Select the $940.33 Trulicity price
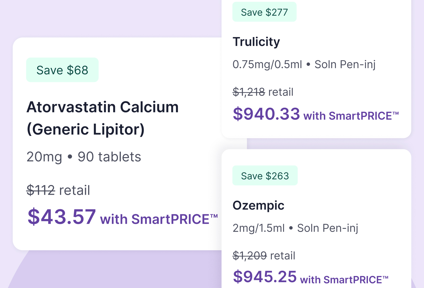The height and width of the screenshot is (288, 424). coord(266,114)
